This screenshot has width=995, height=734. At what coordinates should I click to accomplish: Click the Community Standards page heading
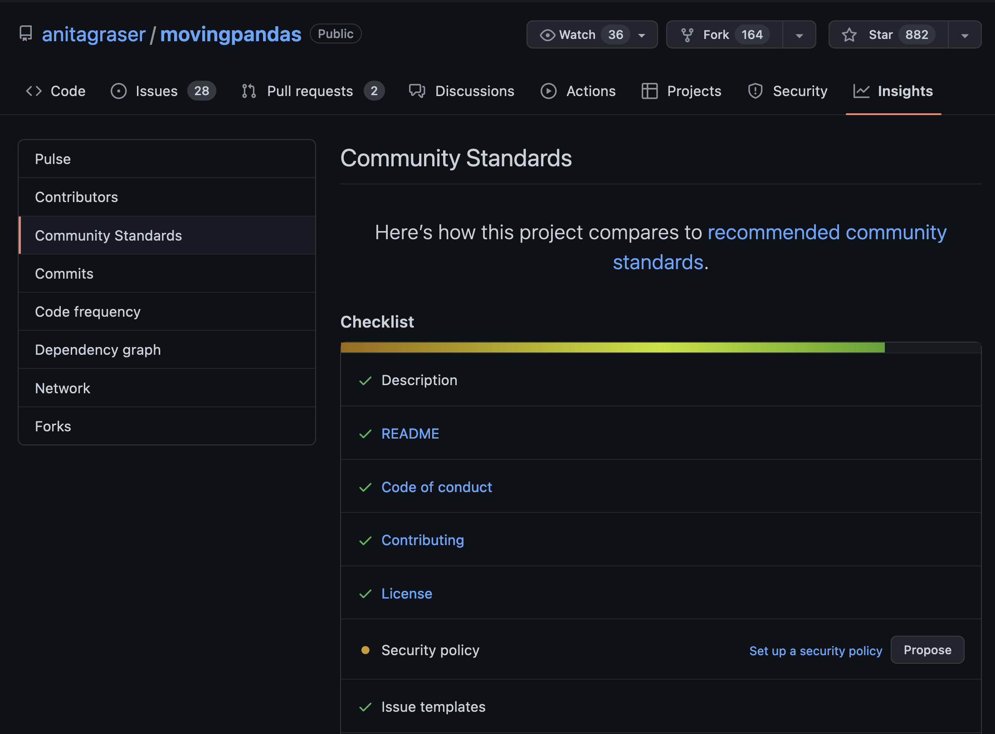[456, 159]
